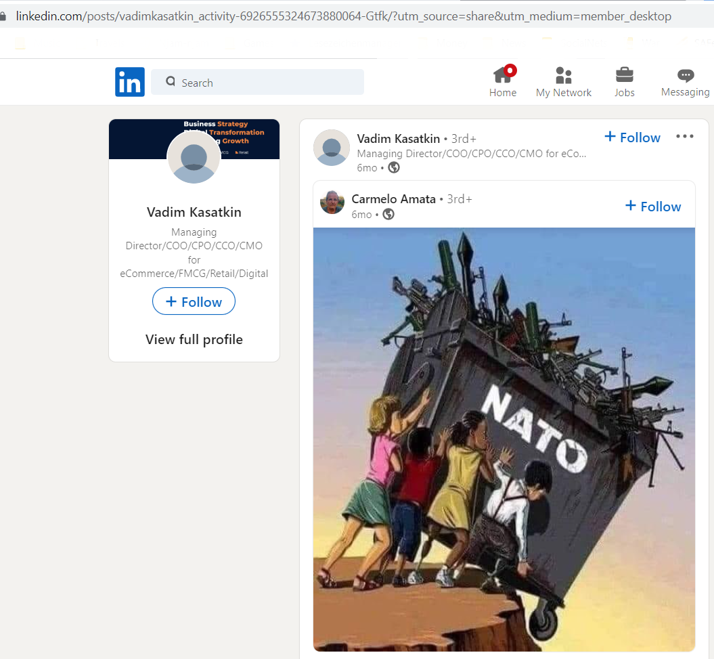Click the site lock icon in address bar

point(3,16)
